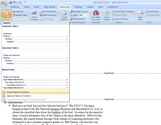Open the citation Style APA combo box
The width and height of the screenshot is (161, 125).
pos(84,15)
